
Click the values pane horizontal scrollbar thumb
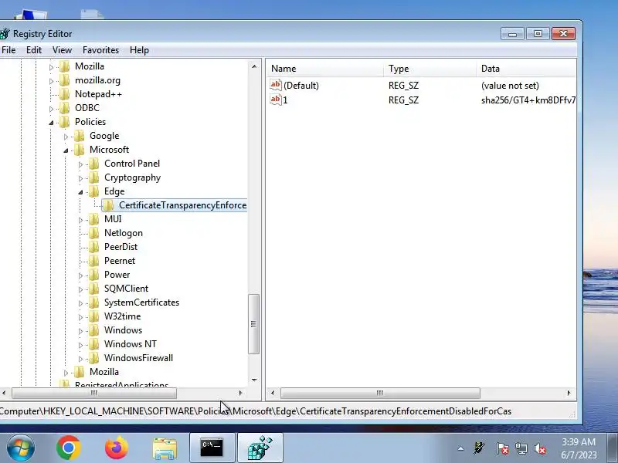pyautogui.click(x=380, y=393)
